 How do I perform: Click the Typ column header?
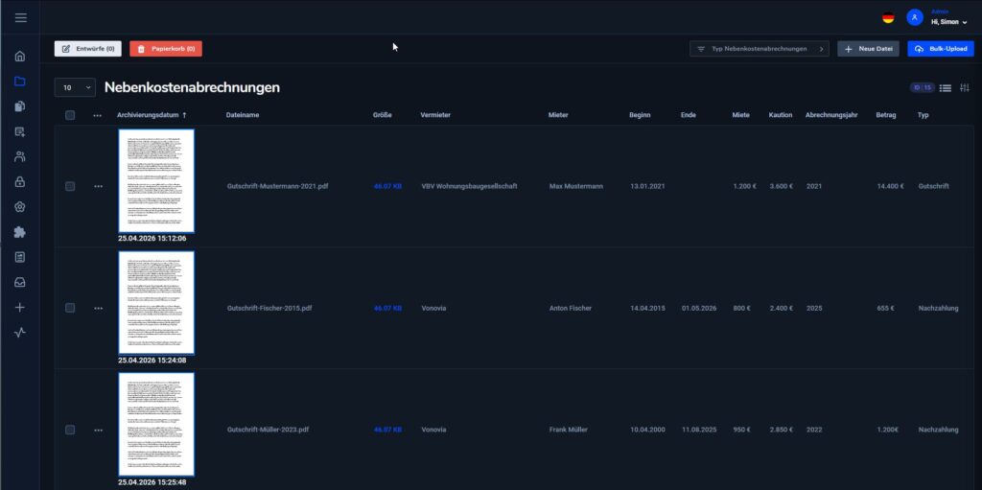[924, 115]
